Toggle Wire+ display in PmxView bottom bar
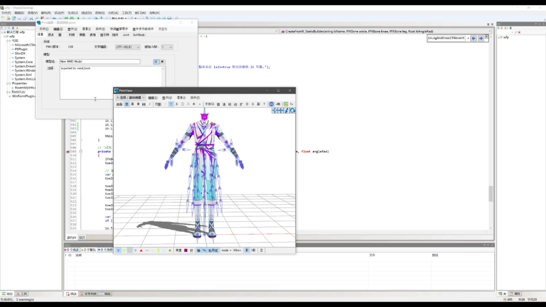Viewport: 546px width, 307px height. click(x=237, y=251)
